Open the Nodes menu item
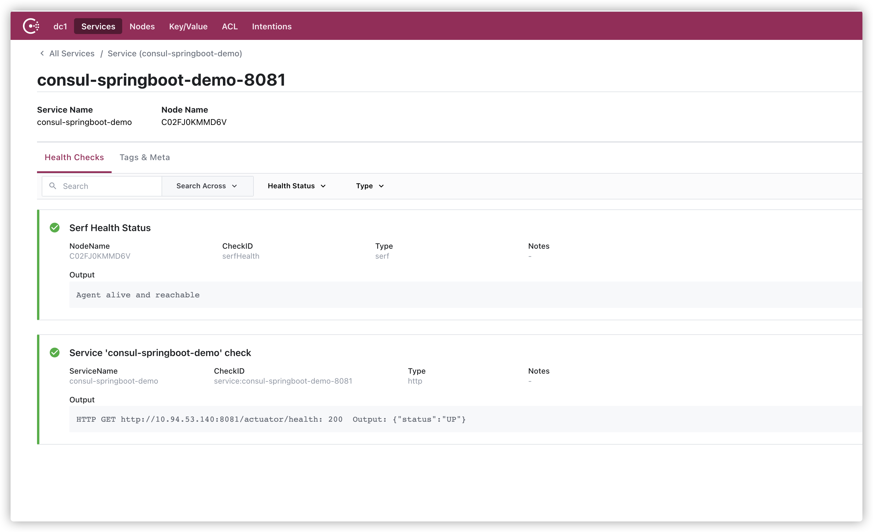The height and width of the screenshot is (532, 873). [142, 26]
